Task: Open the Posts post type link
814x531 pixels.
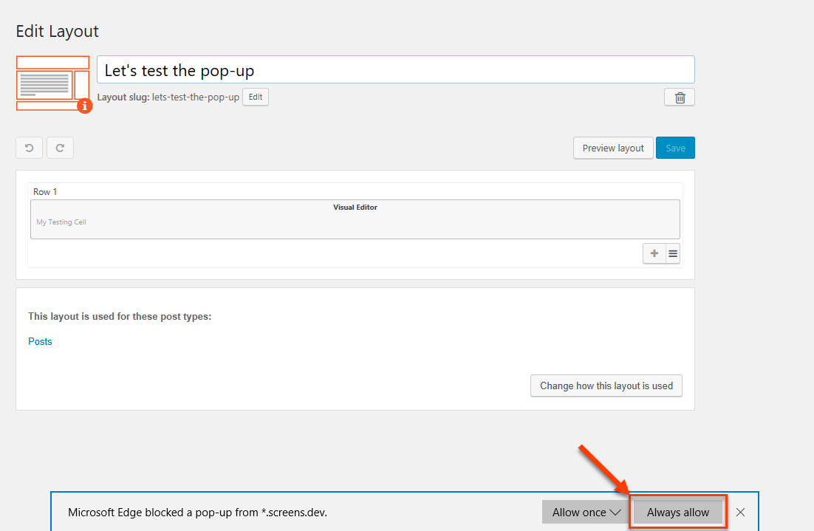Action: [x=40, y=341]
